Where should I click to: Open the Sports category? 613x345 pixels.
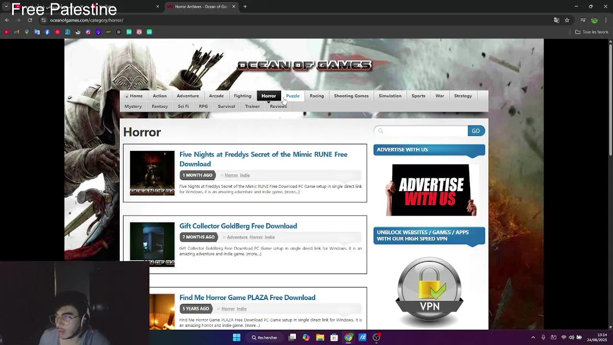click(419, 96)
